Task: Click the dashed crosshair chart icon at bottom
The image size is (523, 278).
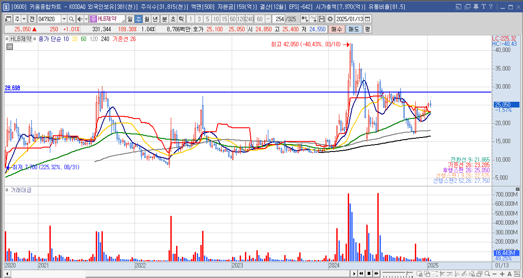Action: [x=434, y=274]
